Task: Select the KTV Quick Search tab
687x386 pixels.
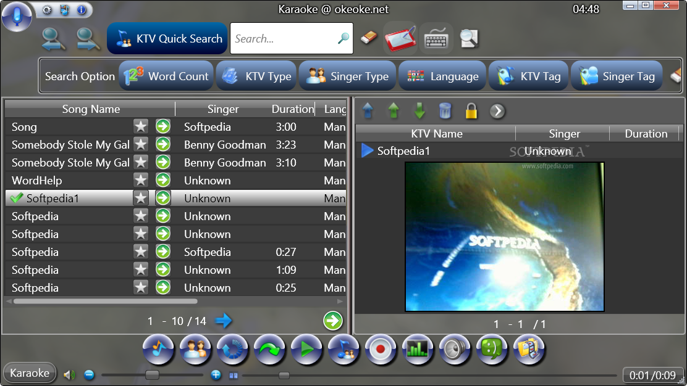Action: (167, 38)
